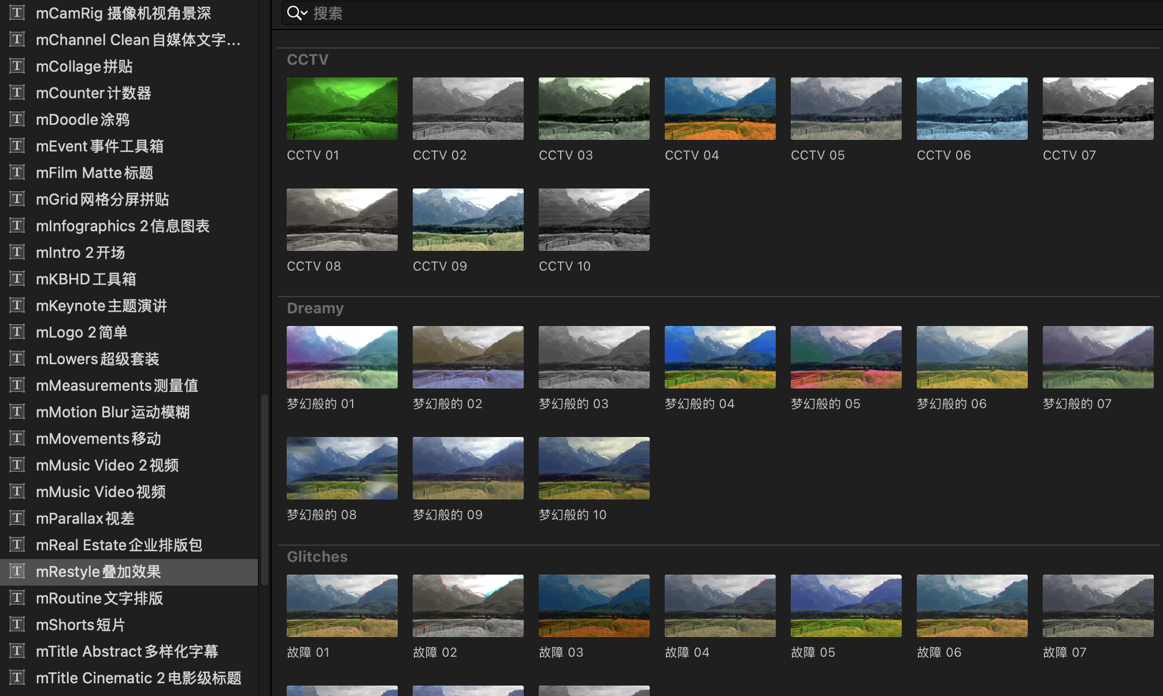Select mReal Estate 企业排版包 category
Image resolution: width=1163 pixels, height=696 pixels.
tap(129, 545)
